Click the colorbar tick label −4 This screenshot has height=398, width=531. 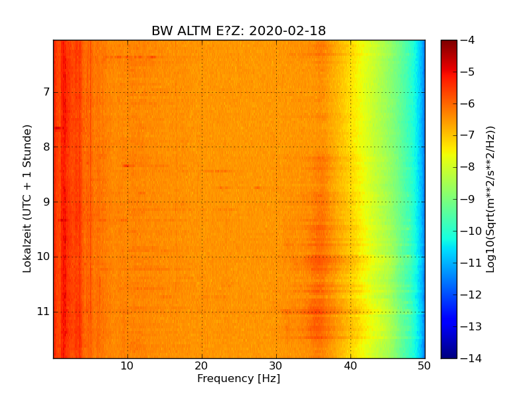tap(468, 40)
